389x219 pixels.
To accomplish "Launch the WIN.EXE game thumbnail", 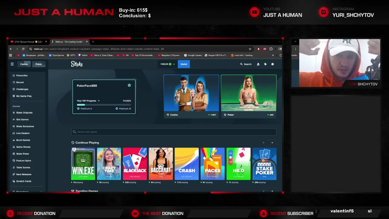I will click(x=83, y=164).
